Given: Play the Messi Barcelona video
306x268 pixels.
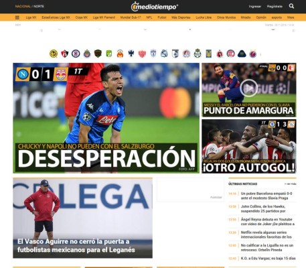Looking at the screenshot, I should click(x=249, y=88).
